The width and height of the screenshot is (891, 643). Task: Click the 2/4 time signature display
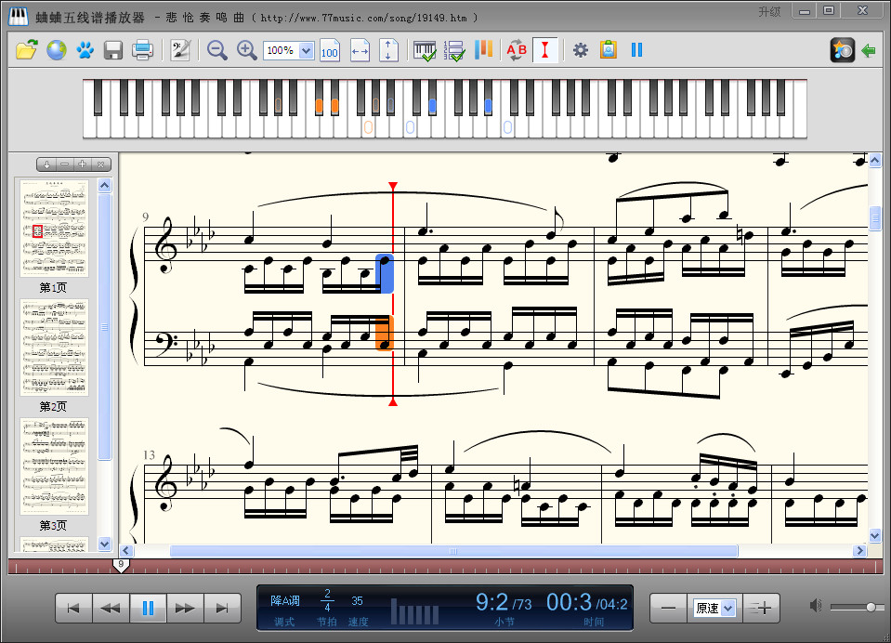[x=327, y=600]
